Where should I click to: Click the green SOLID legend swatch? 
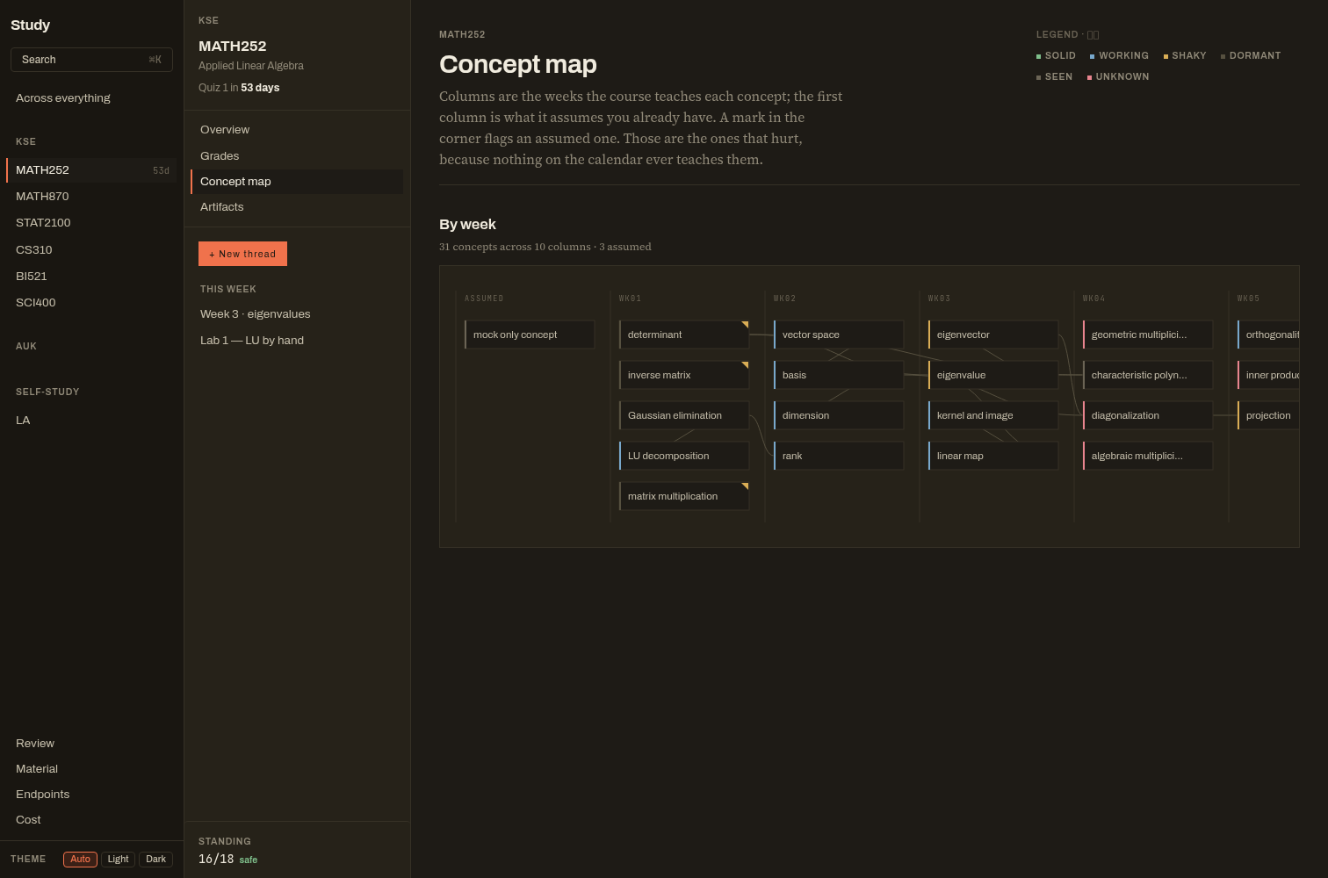(1038, 56)
